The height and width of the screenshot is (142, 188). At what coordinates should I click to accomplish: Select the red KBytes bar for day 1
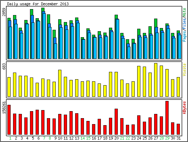point(9,120)
